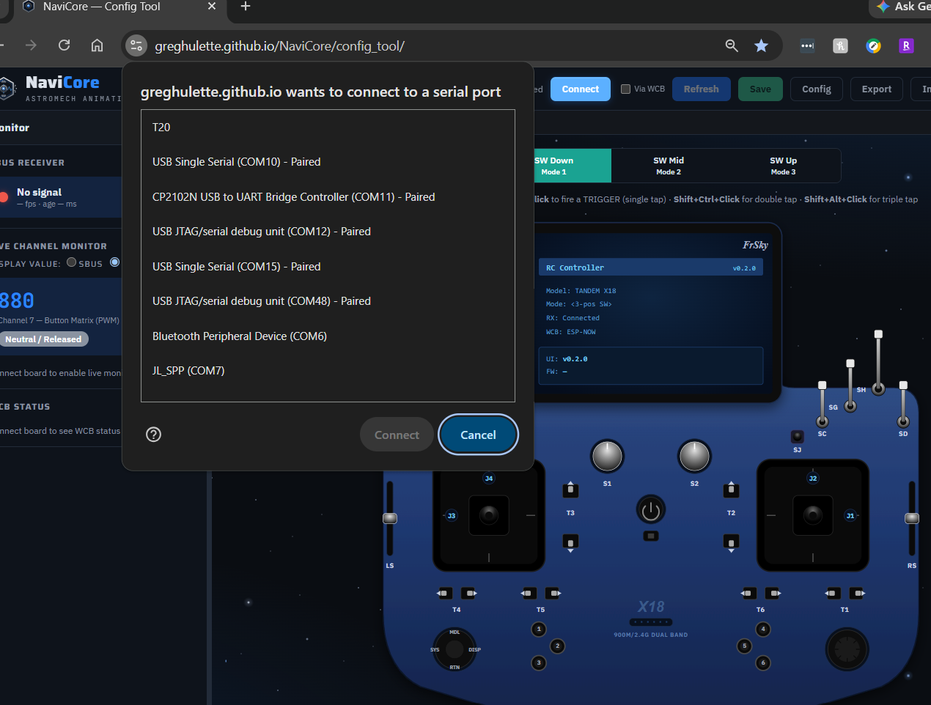Select CP2102N USB to UART Bridge (COM11)
The image size is (931, 705).
coord(328,197)
